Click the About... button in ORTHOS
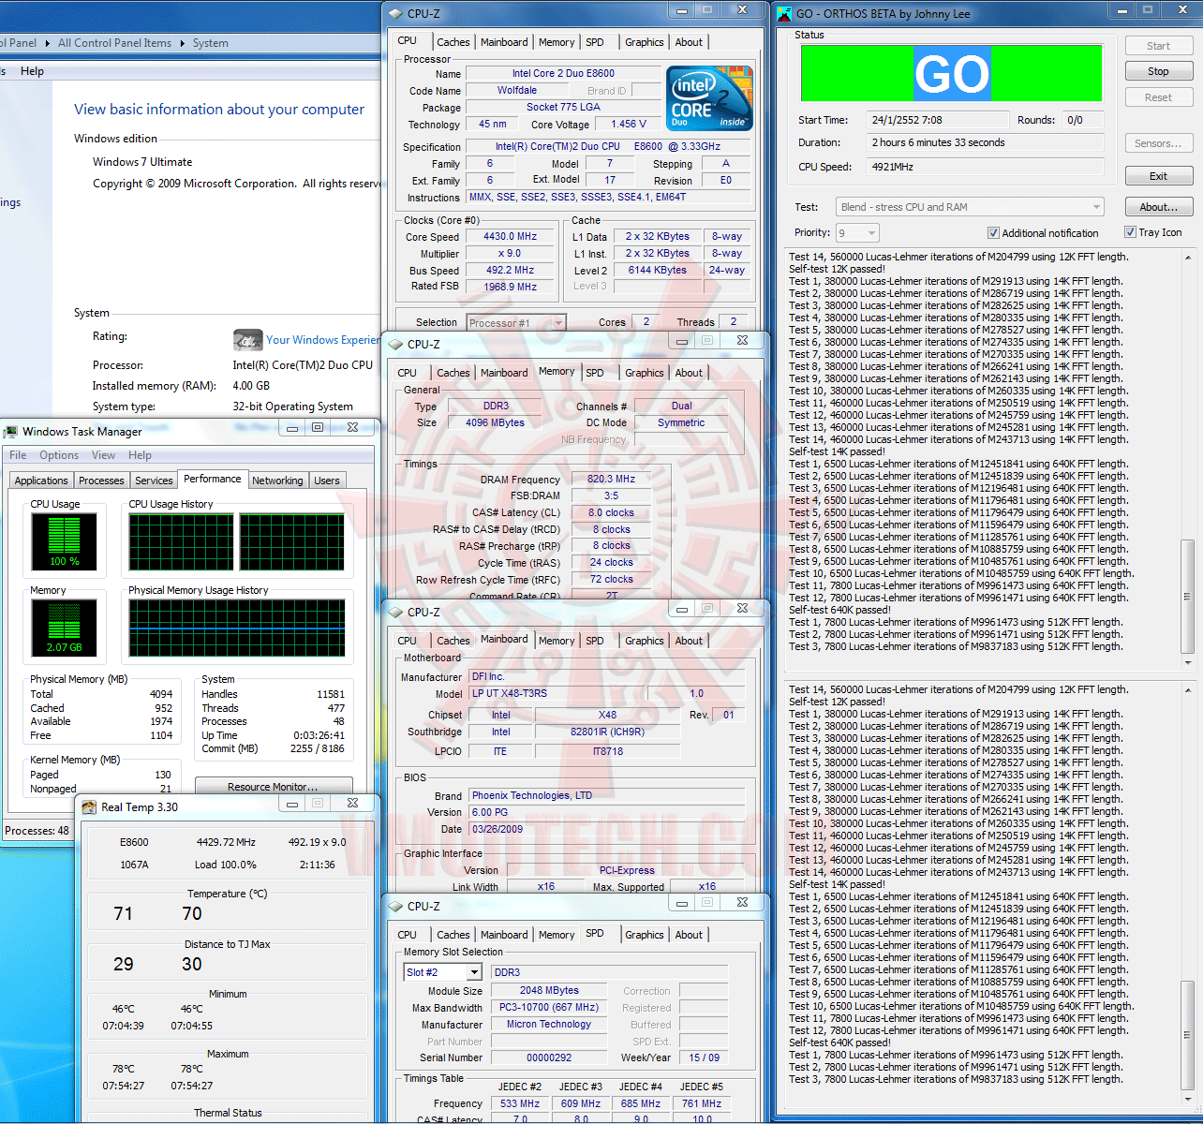 pyautogui.click(x=1158, y=207)
